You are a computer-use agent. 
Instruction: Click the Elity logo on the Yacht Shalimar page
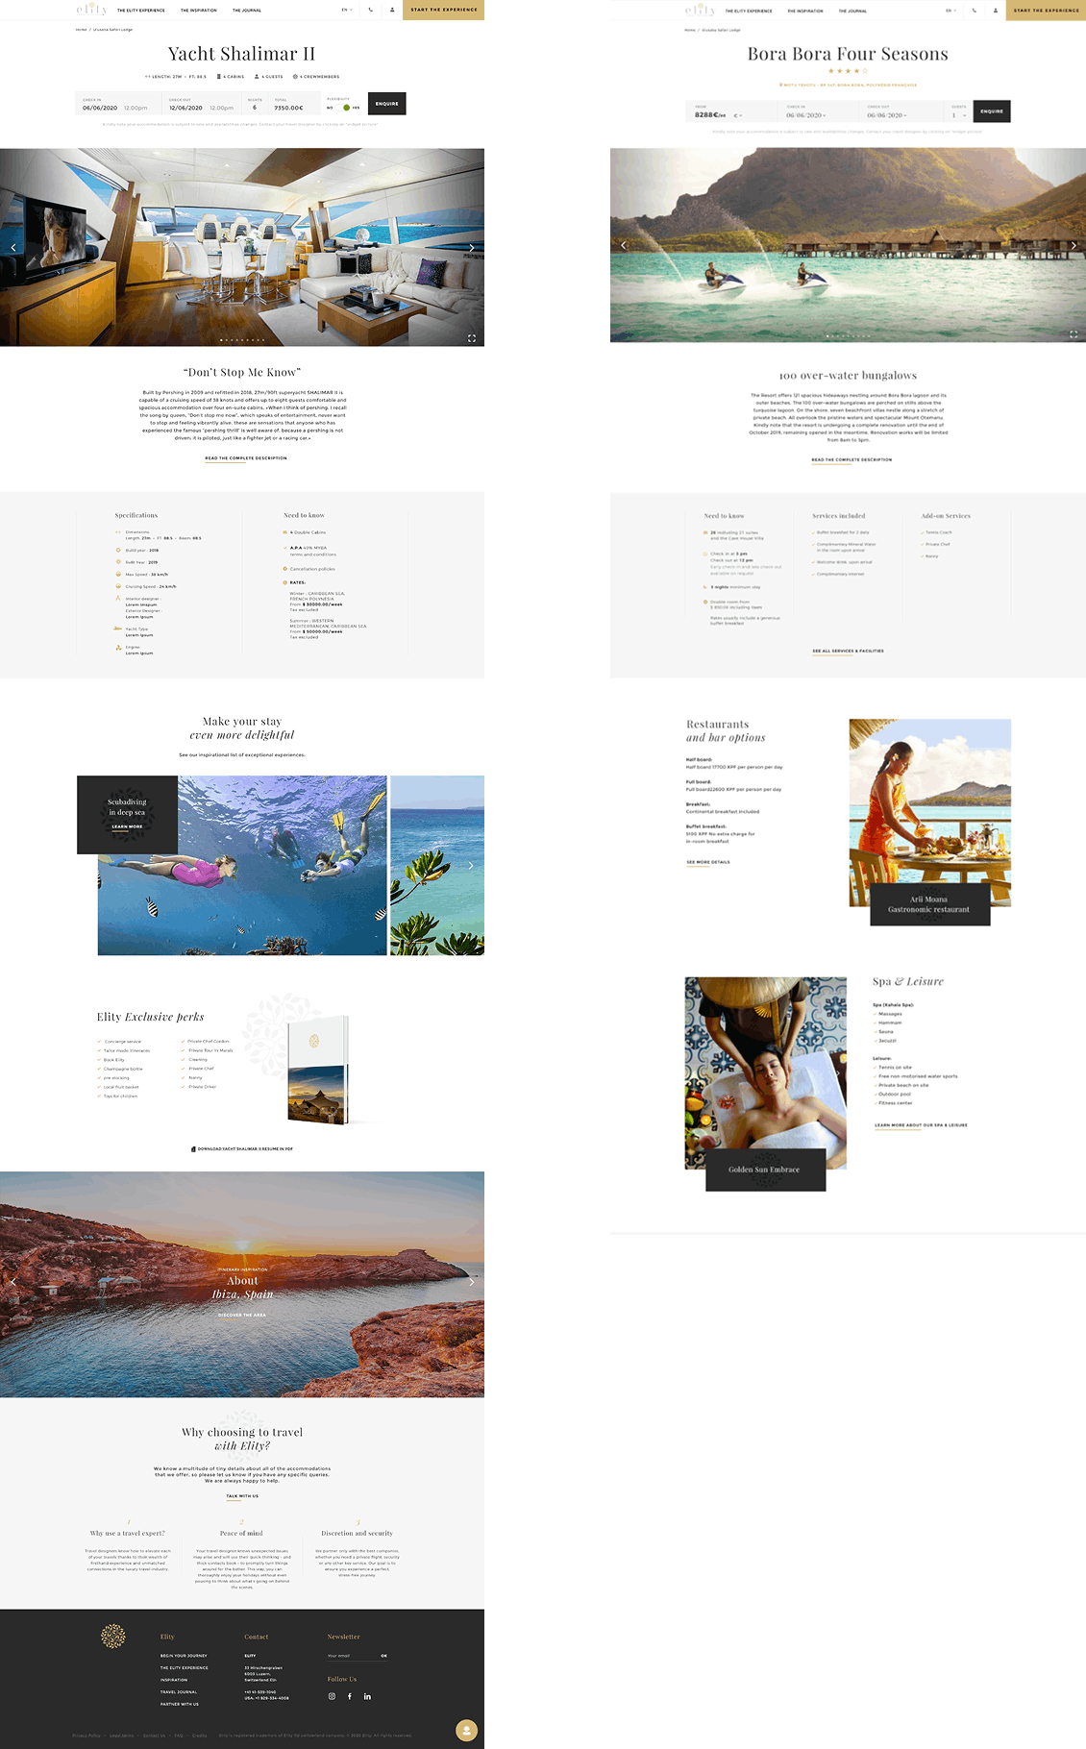[91, 9]
